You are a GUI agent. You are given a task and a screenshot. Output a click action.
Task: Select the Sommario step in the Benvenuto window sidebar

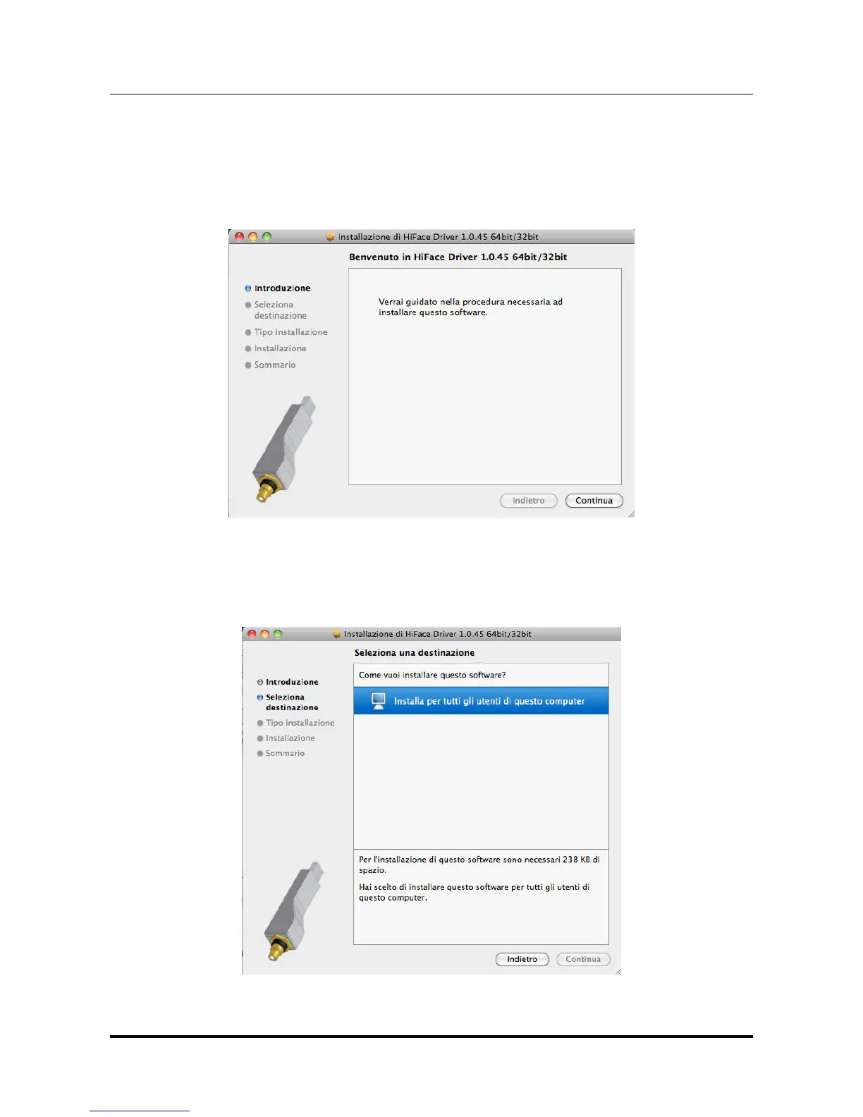[275, 365]
